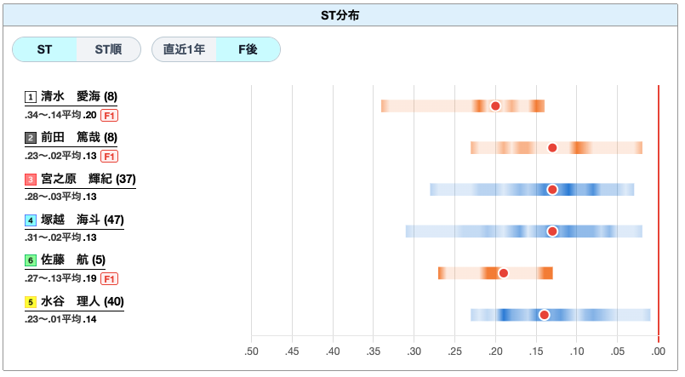This screenshot has width=685, height=377.
Task: Click F1 badge beside 佐藤 航
Action: 109,279
